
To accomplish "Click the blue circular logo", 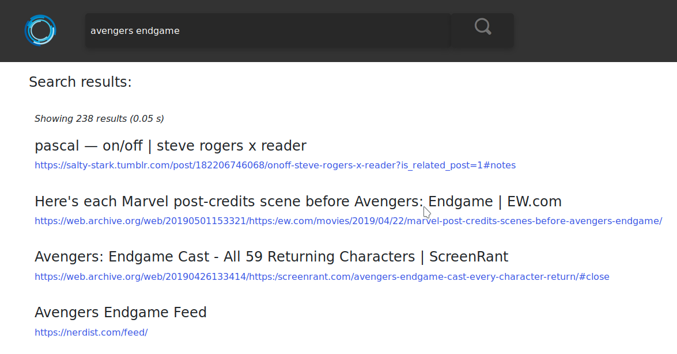I will pos(40,30).
